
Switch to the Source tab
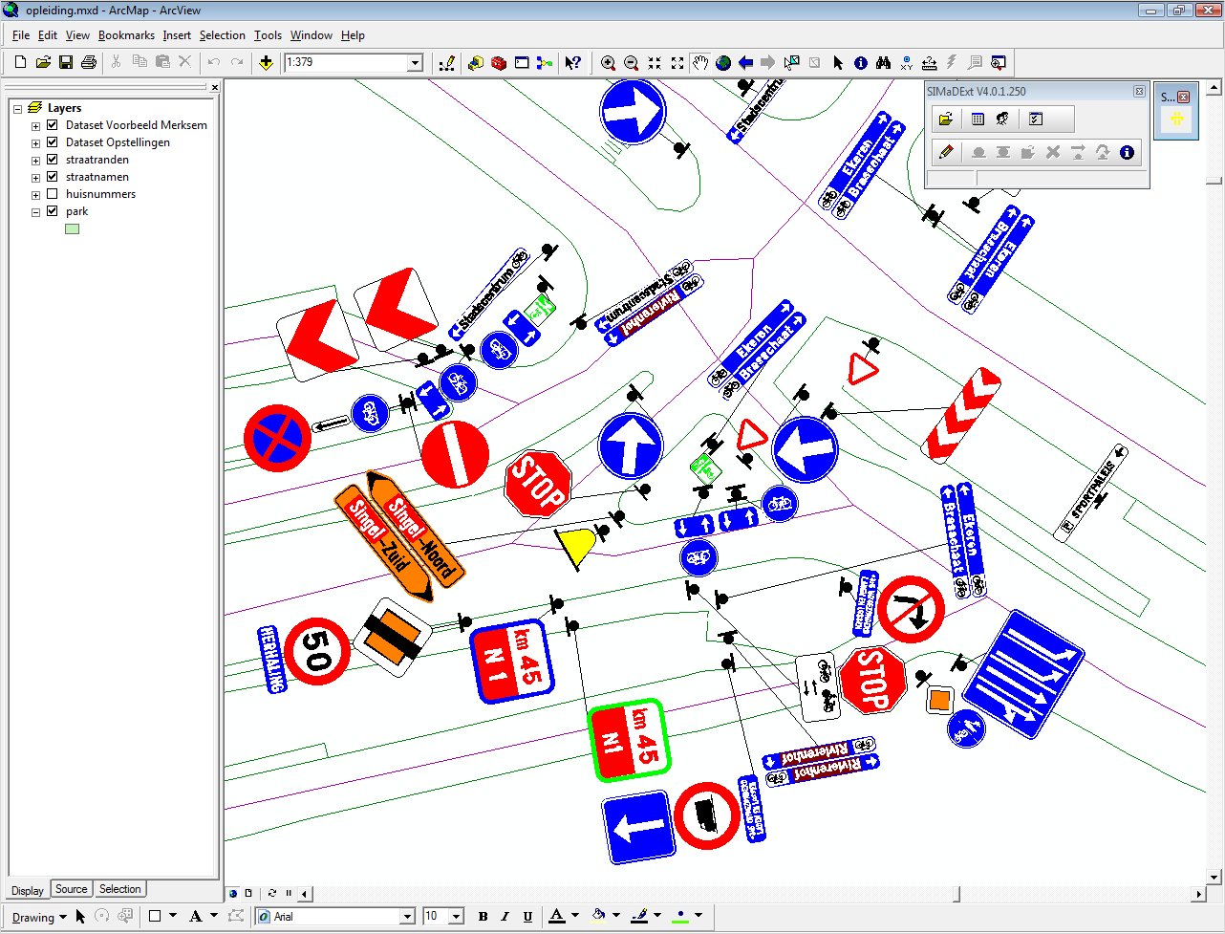71,889
